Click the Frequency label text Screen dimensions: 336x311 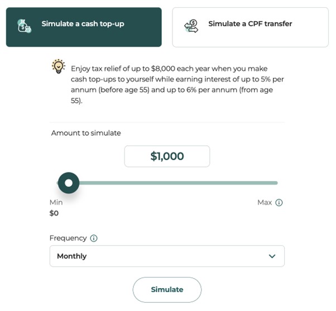tap(68, 238)
